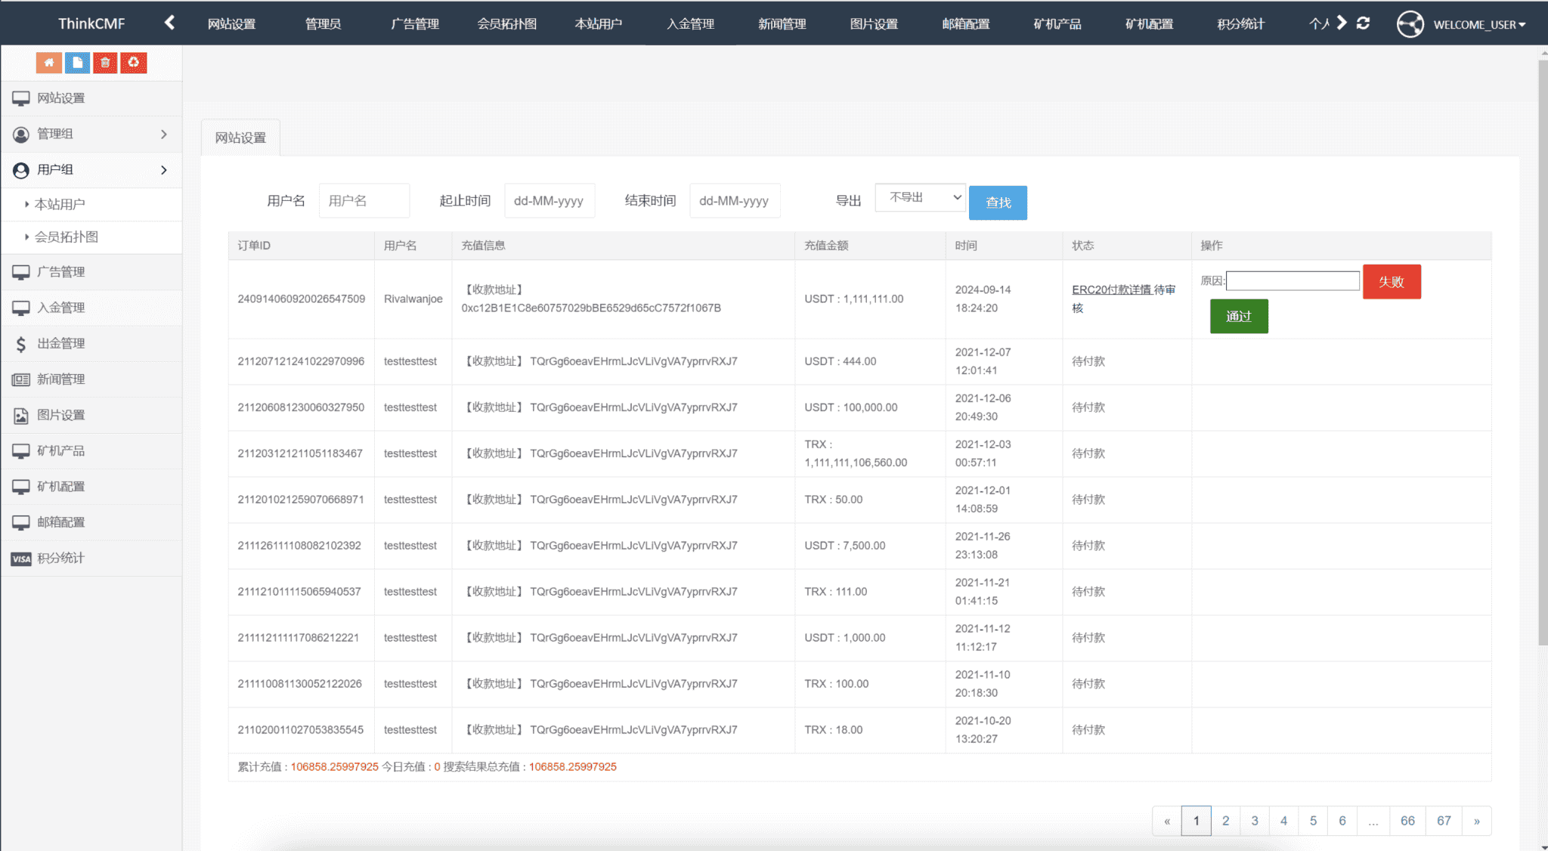This screenshot has width=1548, height=851.
Task: Click the dollar icon for 出金管理
Action: tap(21, 344)
